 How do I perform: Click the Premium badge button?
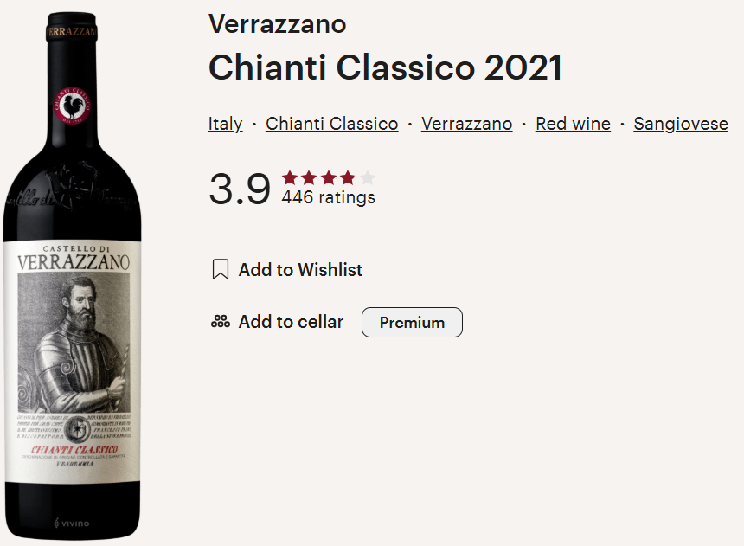click(412, 323)
